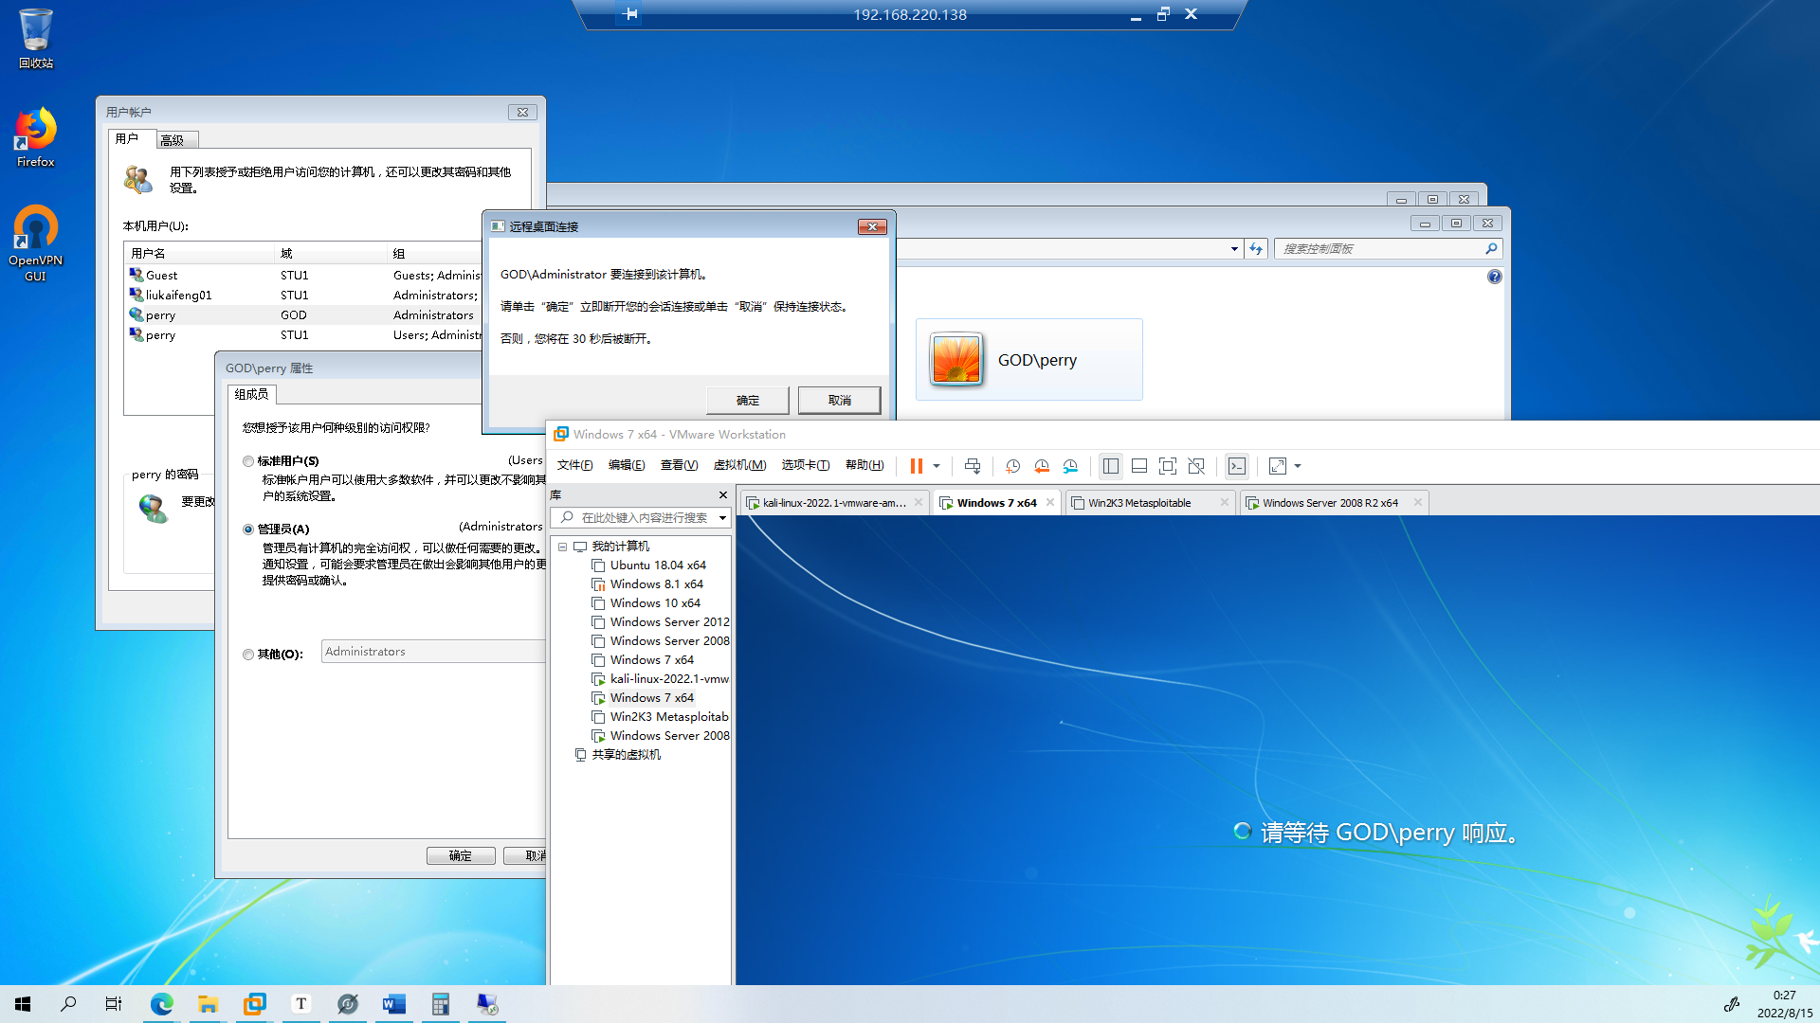1820x1023 pixels.
Task: Click the send Ctrl+Alt+Del toolbar icon
Action: pyautogui.click(x=973, y=466)
